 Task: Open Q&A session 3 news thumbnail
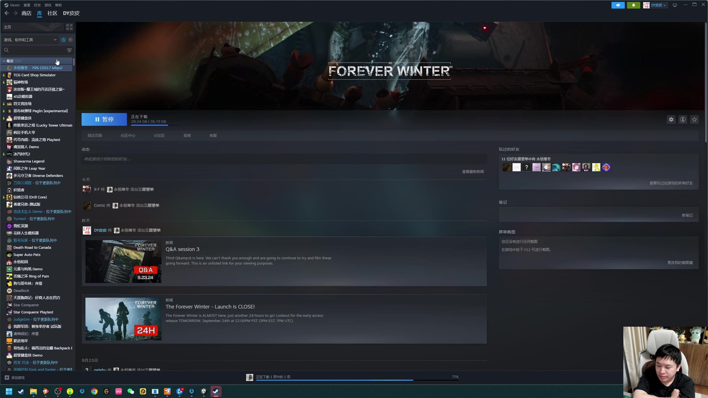123,261
